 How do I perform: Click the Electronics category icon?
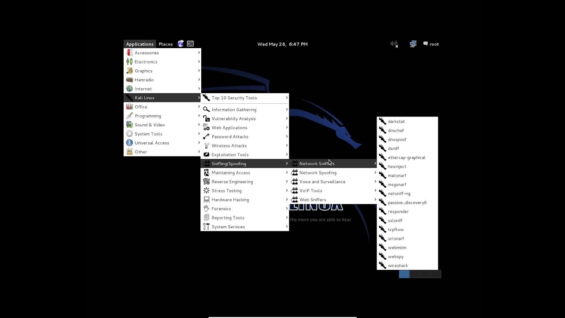(x=129, y=62)
